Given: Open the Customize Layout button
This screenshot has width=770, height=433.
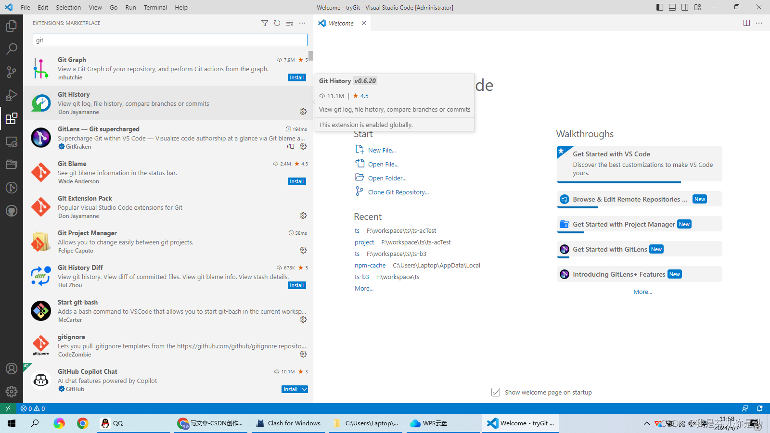Looking at the screenshot, I should pyautogui.click(x=698, y=7).
